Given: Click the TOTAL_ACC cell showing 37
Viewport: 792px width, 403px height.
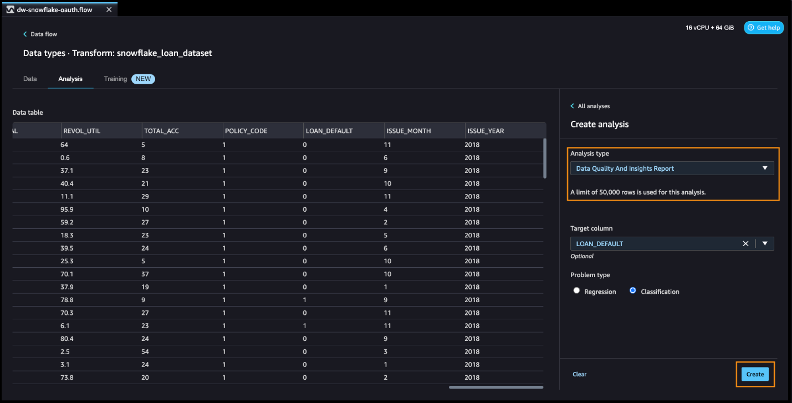Looking at the screenshot, I should click(x=145, y=274).
